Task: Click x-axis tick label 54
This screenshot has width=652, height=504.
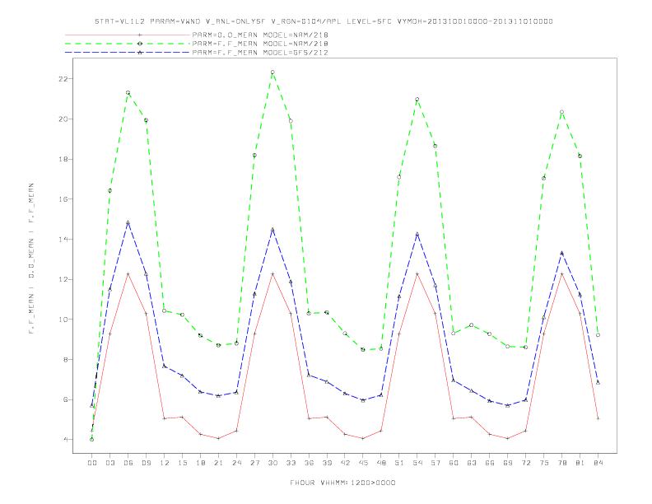Action: pyautogui.click(x=417, y=463)
